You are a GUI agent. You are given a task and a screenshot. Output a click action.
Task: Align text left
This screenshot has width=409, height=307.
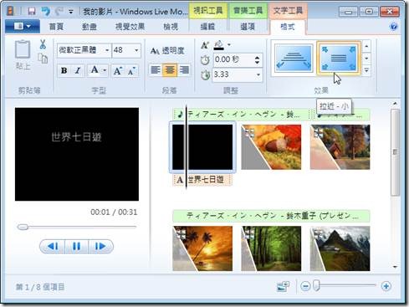[156, 69]
